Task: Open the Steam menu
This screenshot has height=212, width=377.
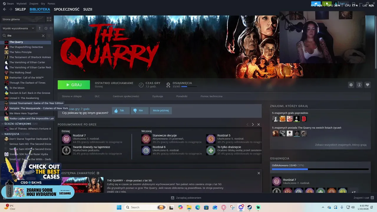Action: click(8, 4)
